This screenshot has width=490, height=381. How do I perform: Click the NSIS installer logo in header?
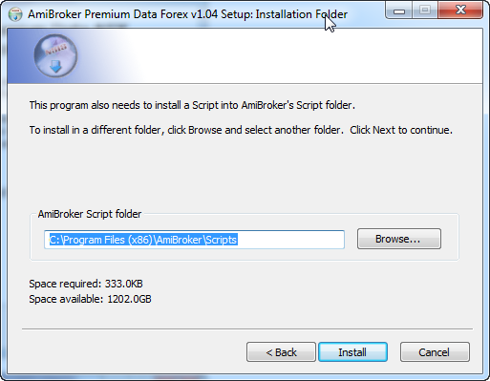[x=55, y=55]
